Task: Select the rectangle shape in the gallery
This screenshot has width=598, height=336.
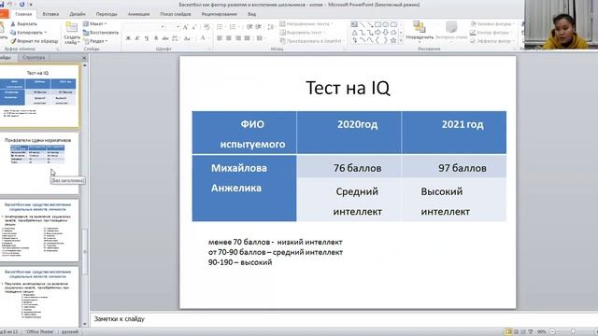Action: (377, 25)
